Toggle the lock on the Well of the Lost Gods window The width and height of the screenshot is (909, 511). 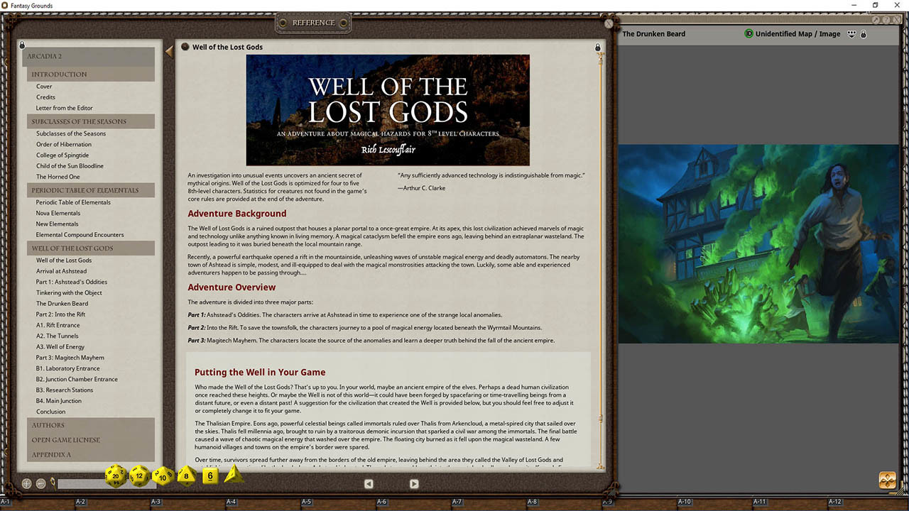(x=597, y=47)
